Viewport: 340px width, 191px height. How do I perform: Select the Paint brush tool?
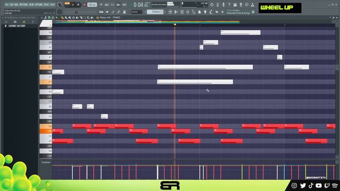point(66,18)
